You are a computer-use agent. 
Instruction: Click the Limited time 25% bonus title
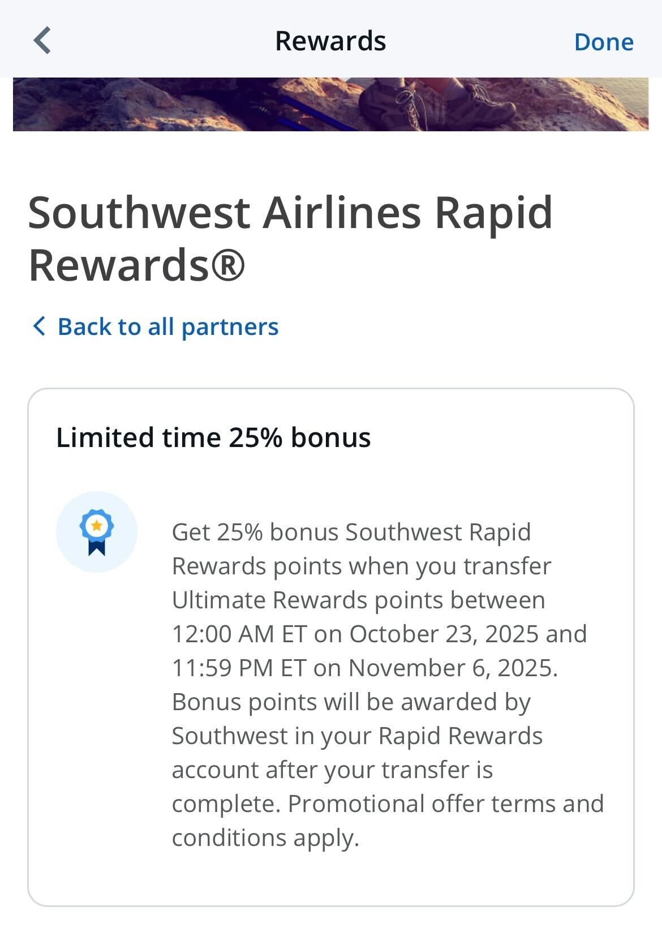(213, 437)
